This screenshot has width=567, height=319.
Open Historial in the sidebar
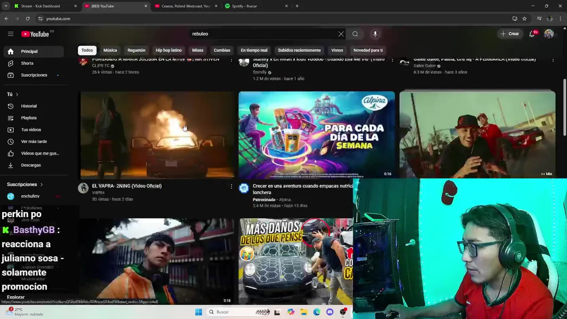click(34, 106)
